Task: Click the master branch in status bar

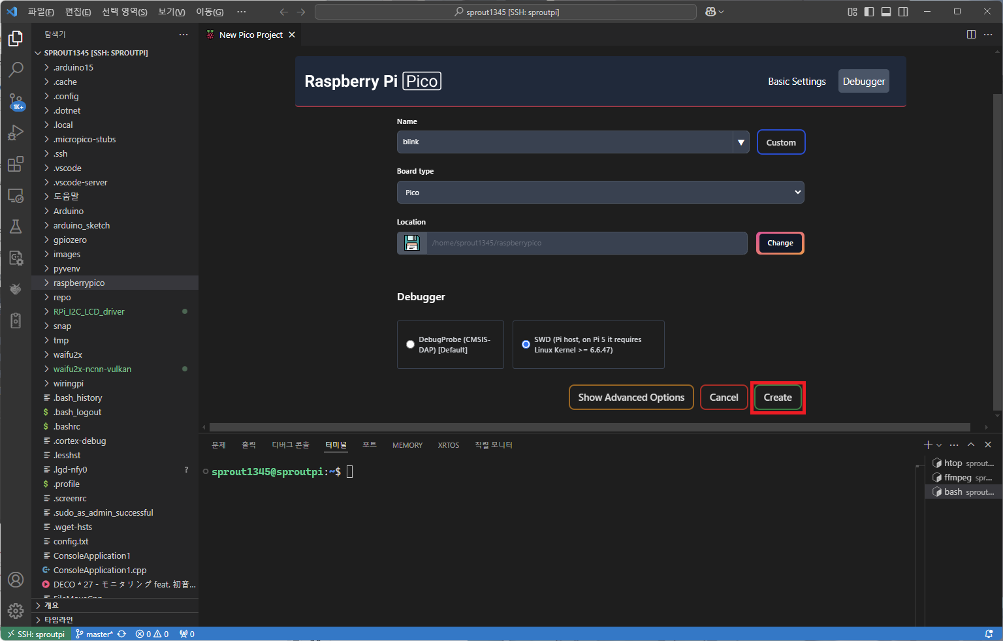Action: [x=94, y=634]
